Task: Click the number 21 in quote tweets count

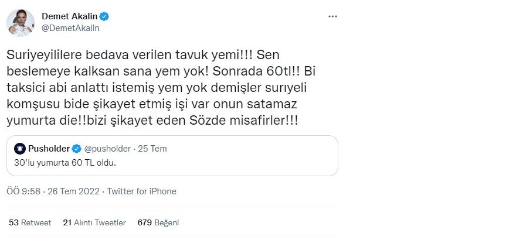Action: [x=67, y=222]
